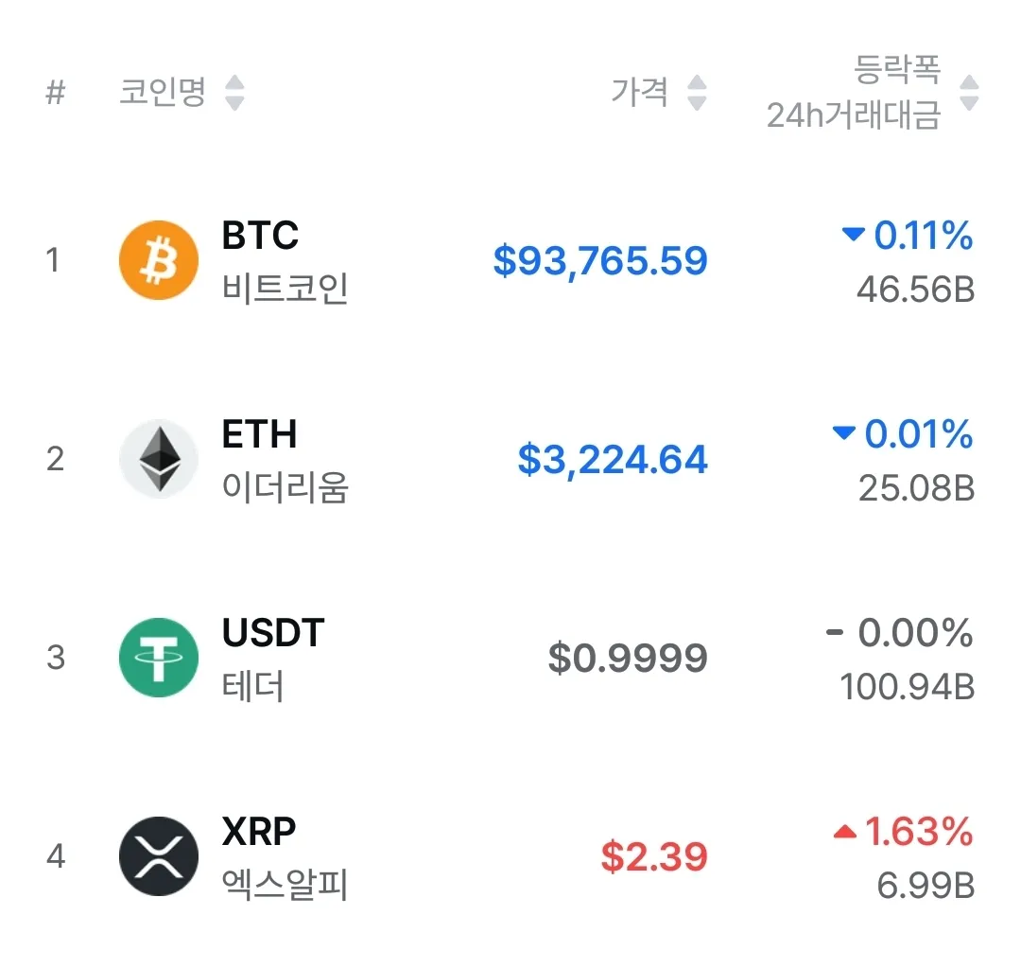Sort list using the 코인명 sort arrows
The image size is (1021, 968).
(234, 93)
